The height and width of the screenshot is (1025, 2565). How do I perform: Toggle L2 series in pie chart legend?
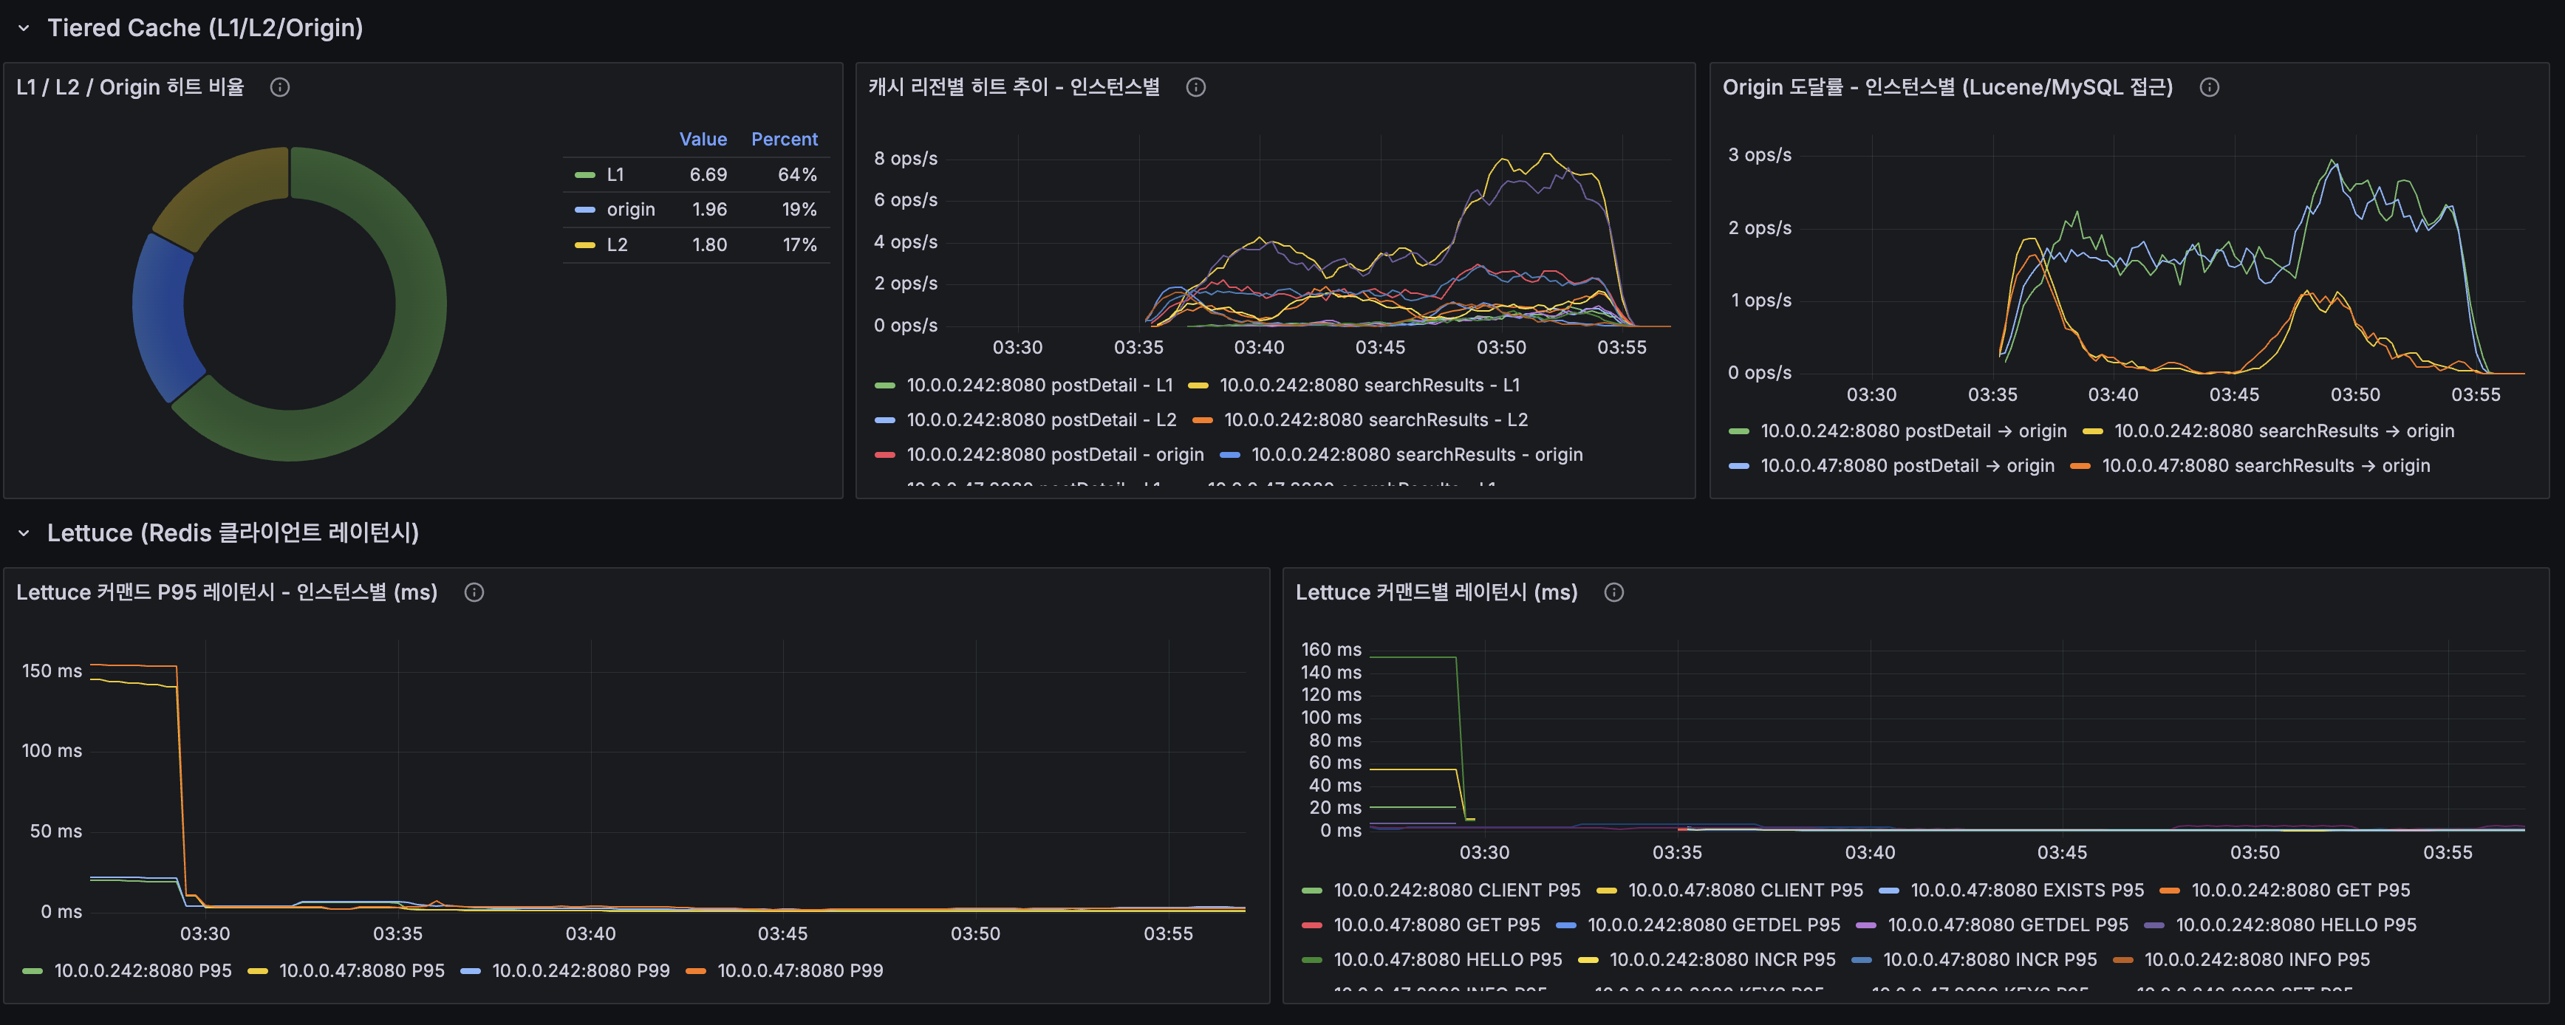click(616, 245)
